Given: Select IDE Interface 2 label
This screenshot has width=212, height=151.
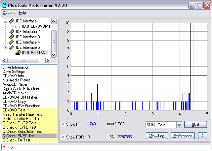Looking at the screenshot, I should tap(28, 32).
